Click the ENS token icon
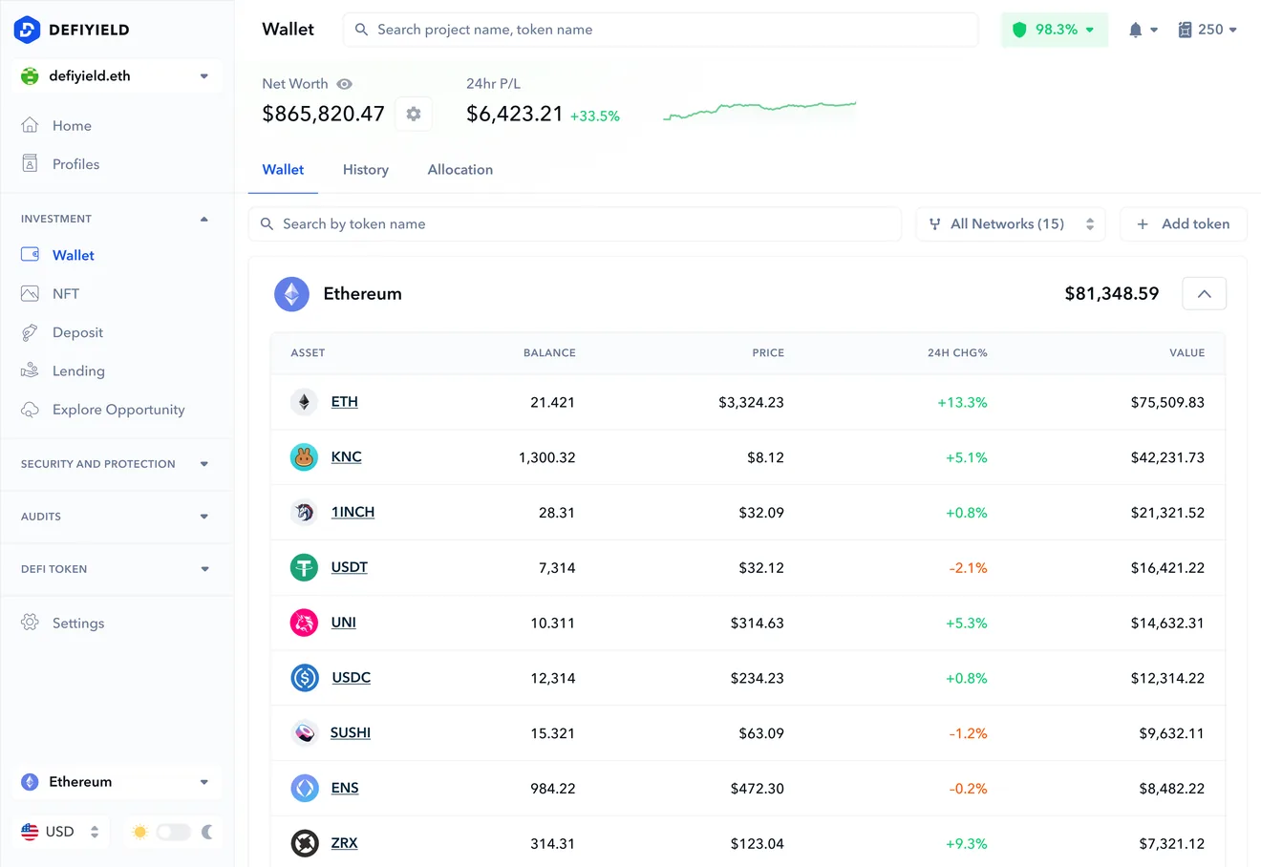1261x867 pixels. point(305,789)
